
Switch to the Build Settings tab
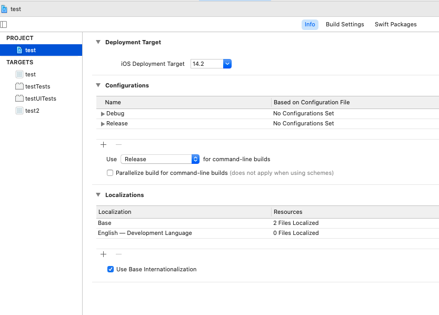(x=345, y=24)
